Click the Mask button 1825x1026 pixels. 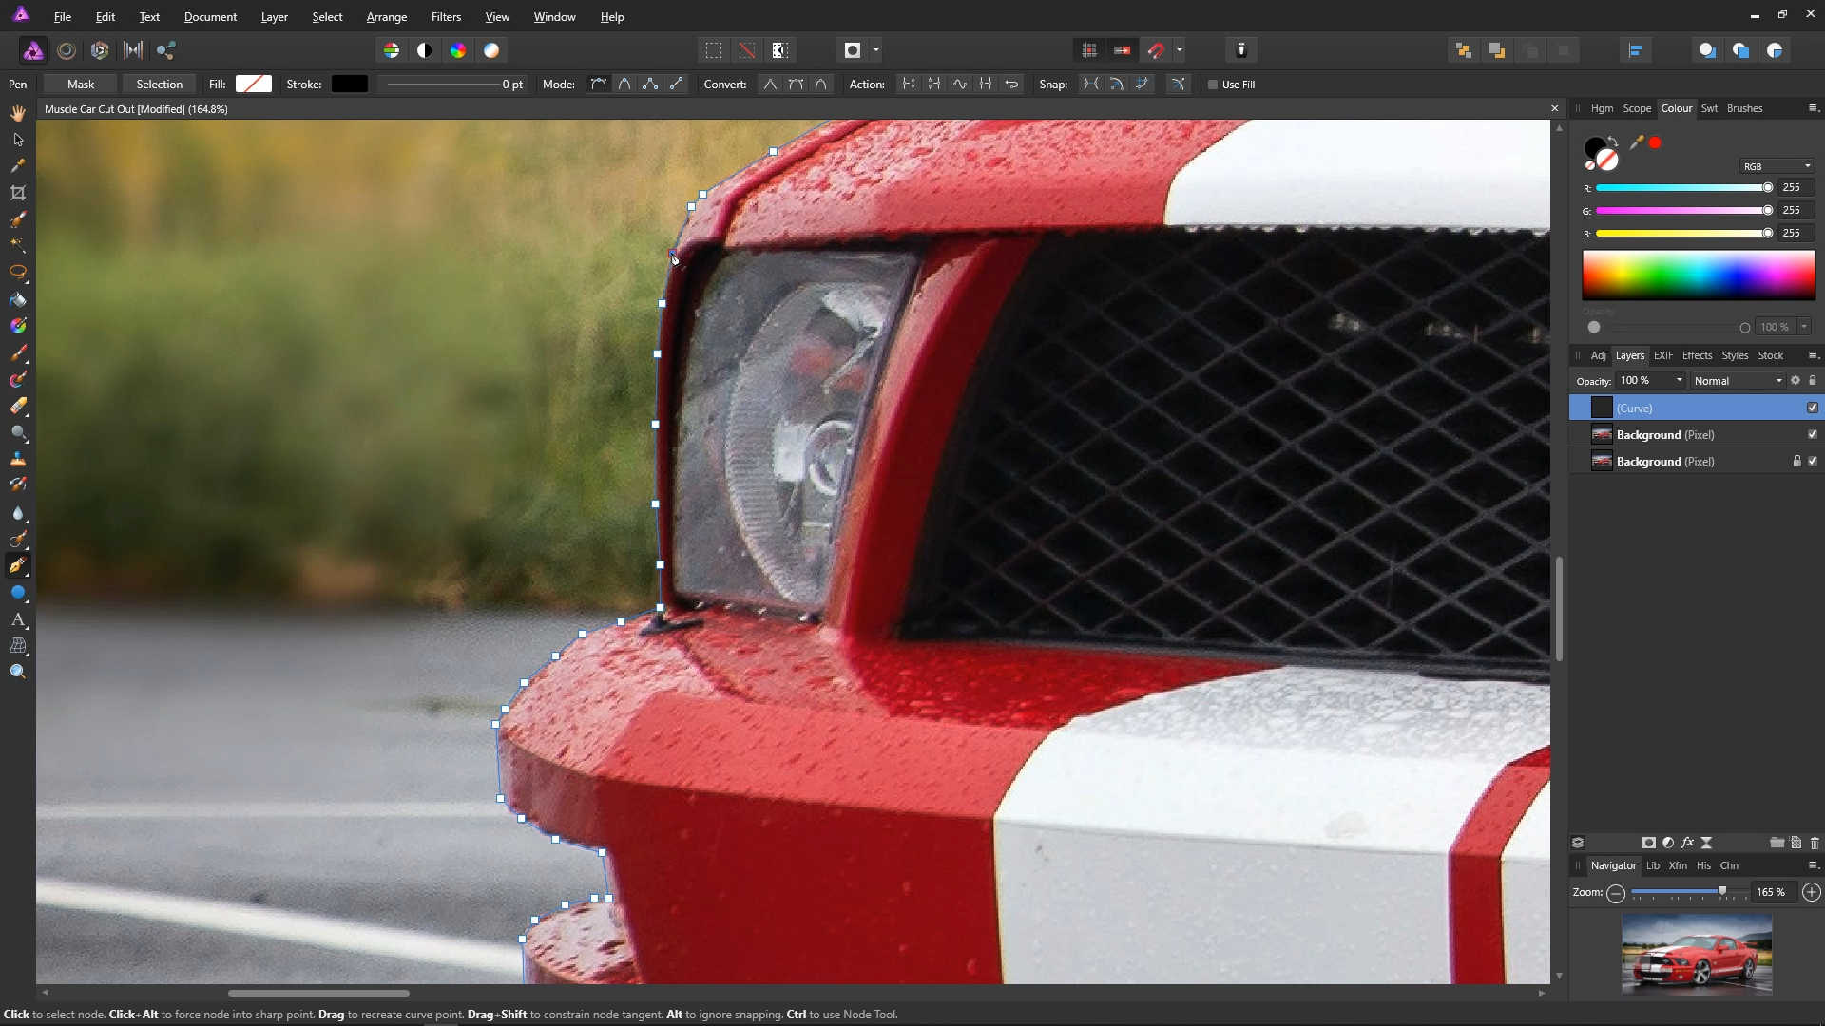tap(81, 85)
